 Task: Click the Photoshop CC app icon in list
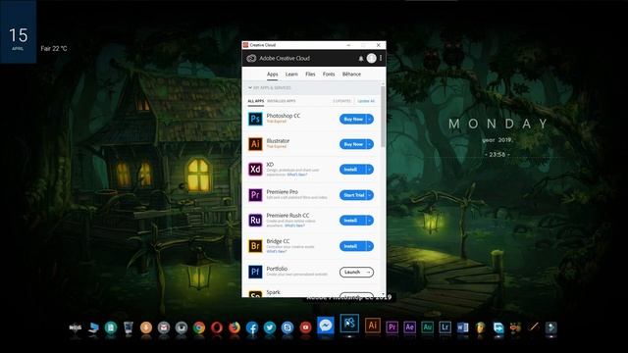(x=255, y=119)
